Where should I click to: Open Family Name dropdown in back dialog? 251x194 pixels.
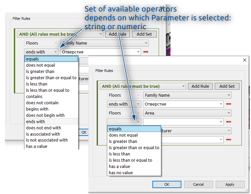[105, 43]
